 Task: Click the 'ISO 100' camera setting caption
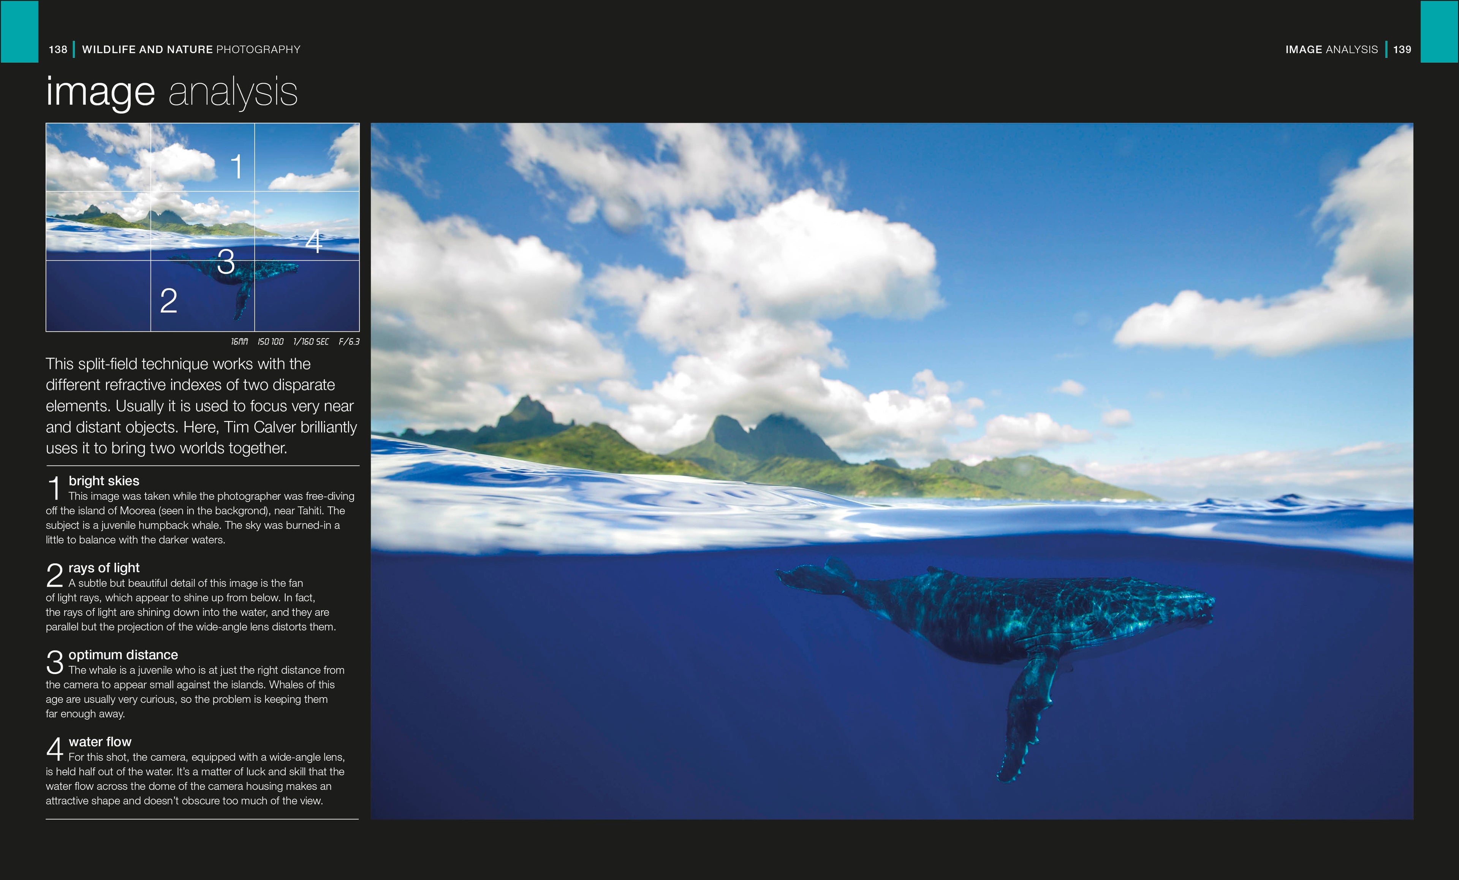click(270, 342)
